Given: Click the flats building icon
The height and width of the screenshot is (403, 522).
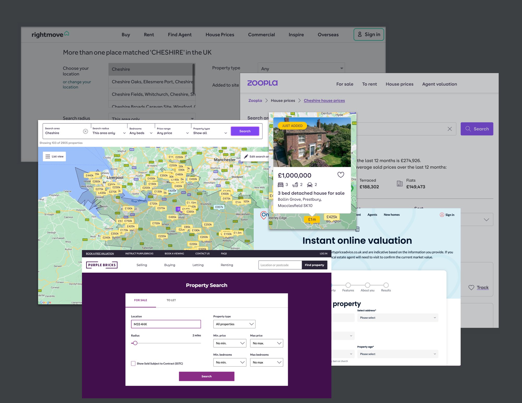Looking at the screenshot, I should point(400,183).
